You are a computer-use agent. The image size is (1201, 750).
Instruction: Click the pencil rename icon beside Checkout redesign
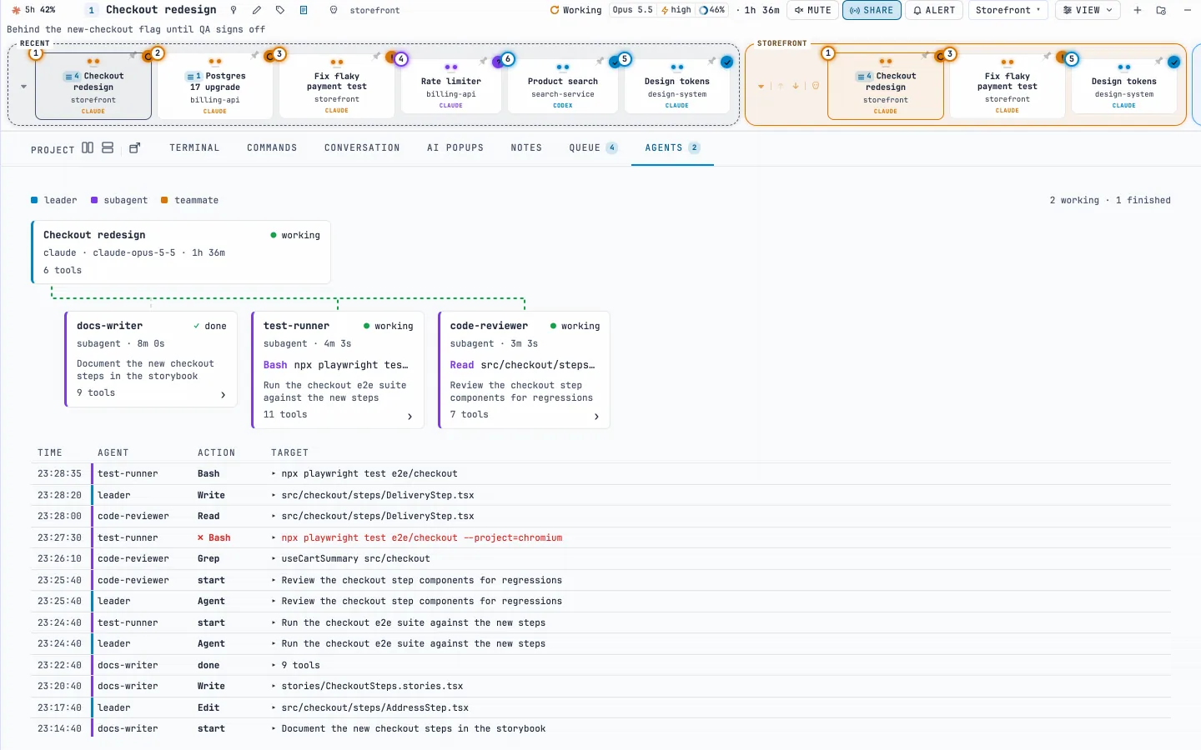257,10
